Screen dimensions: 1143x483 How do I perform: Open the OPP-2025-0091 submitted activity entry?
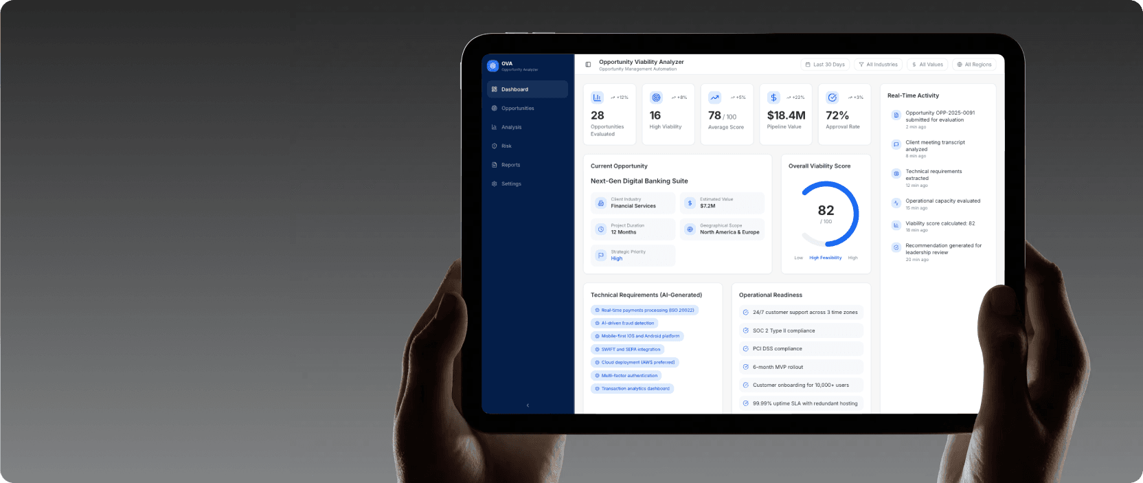tap(939, 116)
